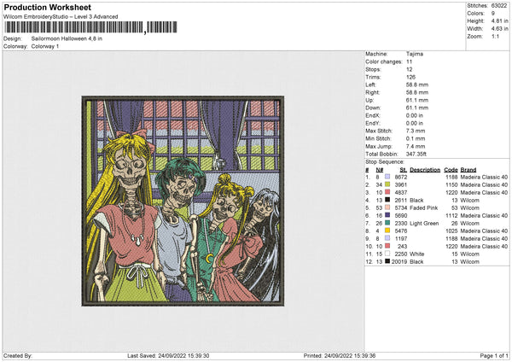The width and height of the screenshot is (512, 362).
Task: Click the golden yellow swatch in stop 8
Action: tap(389, 231)
